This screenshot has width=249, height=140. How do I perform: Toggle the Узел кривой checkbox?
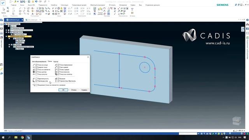tap(58, 67)
